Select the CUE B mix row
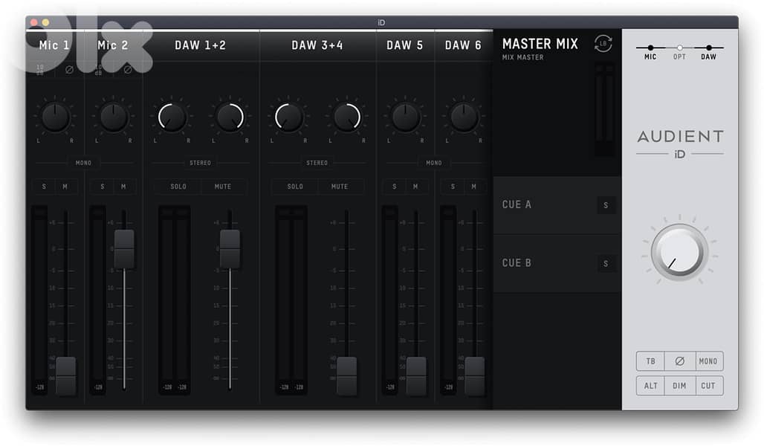Image resolution: width=764 pixels, height=446 pixels. [557, 264]
